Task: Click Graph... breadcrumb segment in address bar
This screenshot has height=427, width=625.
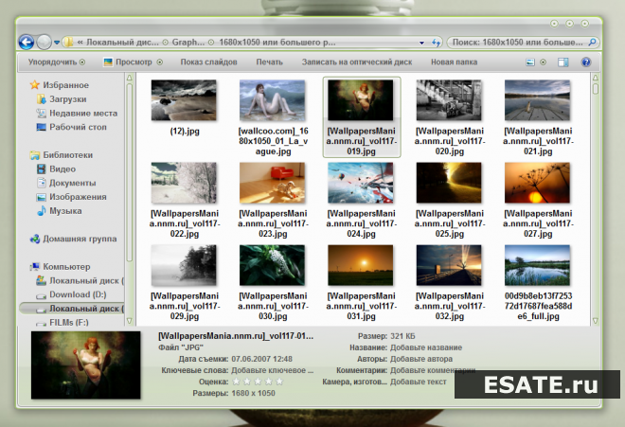Action: [188, 43]
